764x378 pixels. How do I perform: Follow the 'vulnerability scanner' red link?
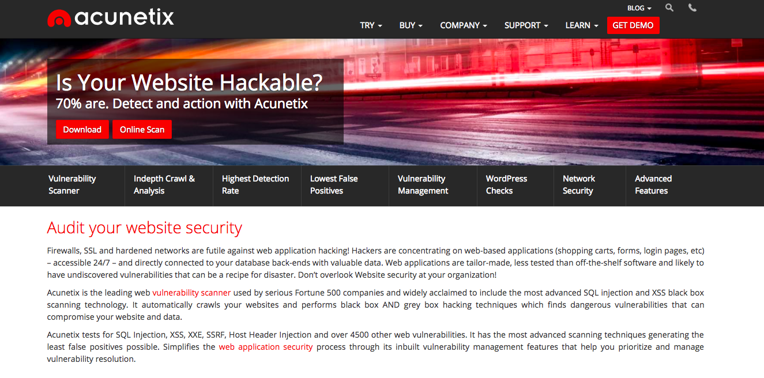tap(191, 293)
